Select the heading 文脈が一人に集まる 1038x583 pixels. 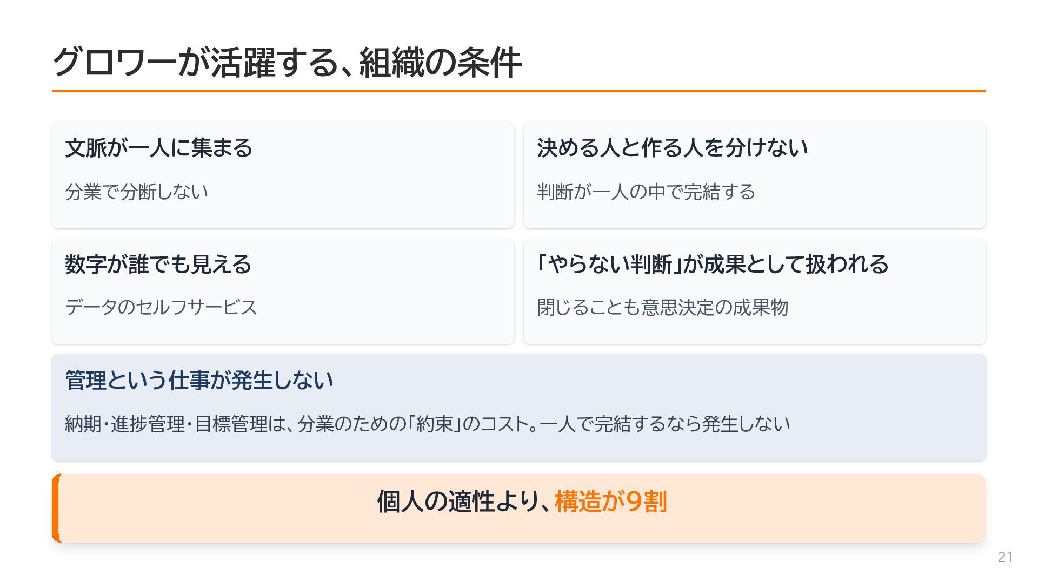pyautogui.click(x=159, y=148)
